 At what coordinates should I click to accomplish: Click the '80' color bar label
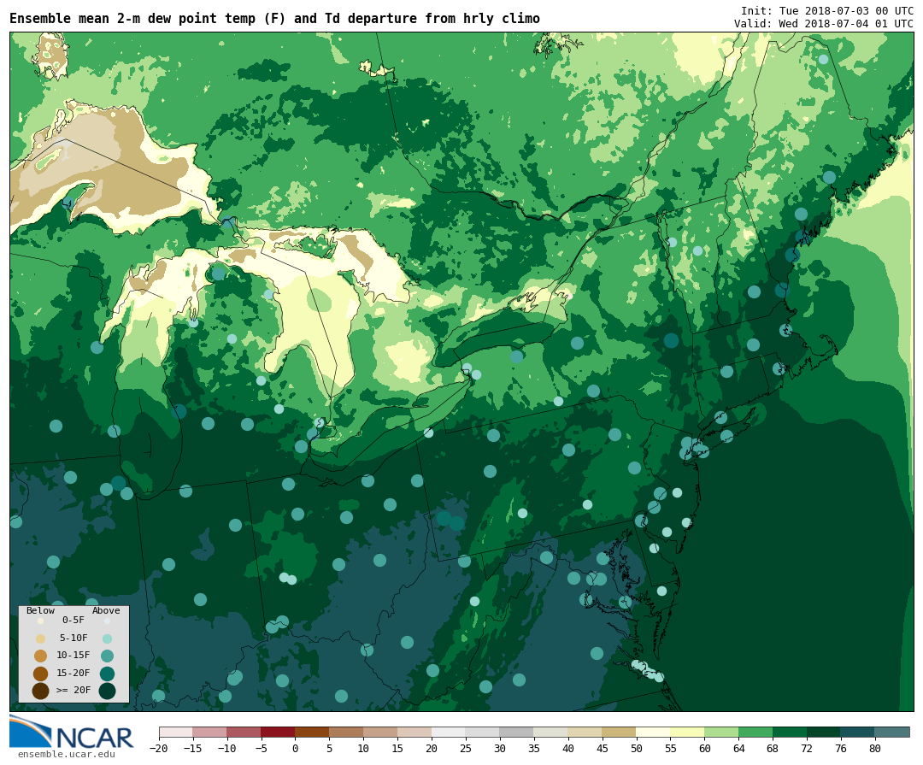click(876, 749)
